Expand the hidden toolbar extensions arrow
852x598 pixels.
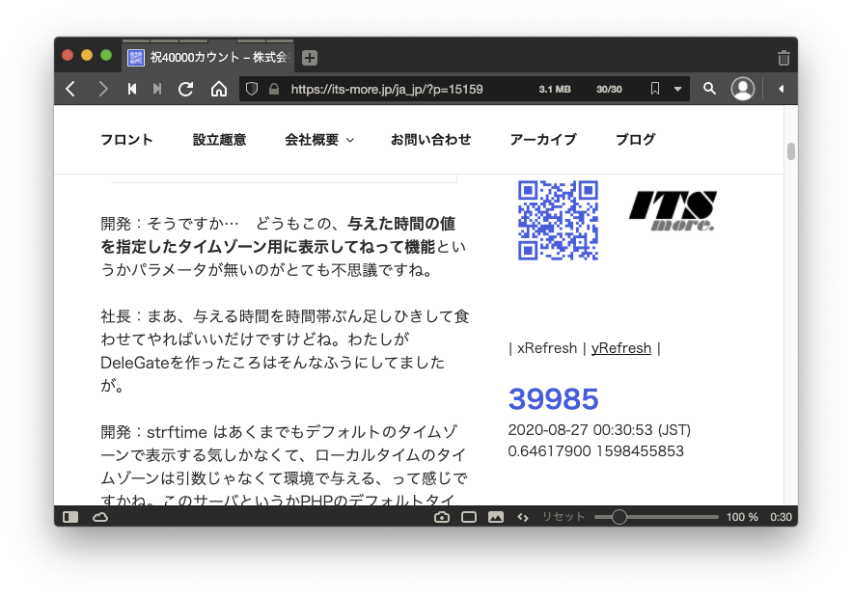[781, 89]
